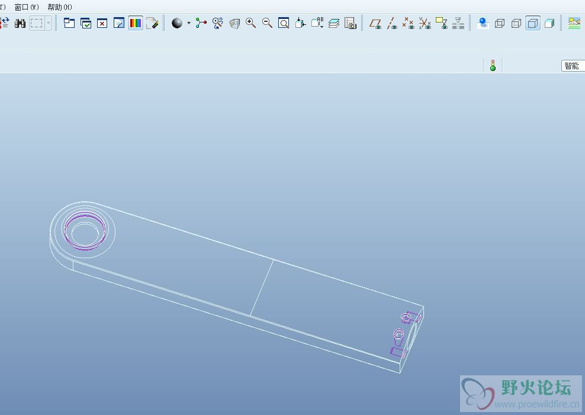Click the zoom out magnifier
The image size is (585, 415).
(x=267, y=24)
